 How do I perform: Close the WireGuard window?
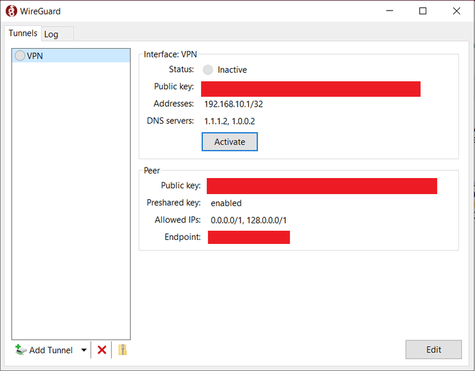(x=457, y=11)
